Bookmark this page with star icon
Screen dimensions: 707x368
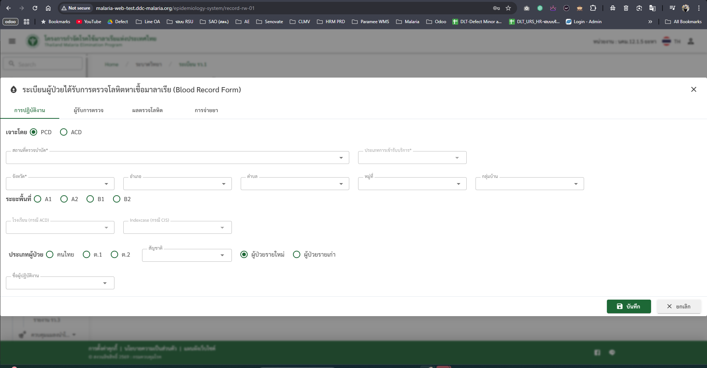point(508,8)
